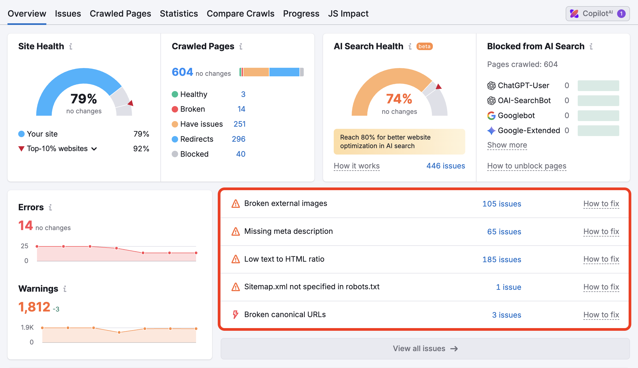
Task: Click the Redirects count 296
Action: point(238,139)
